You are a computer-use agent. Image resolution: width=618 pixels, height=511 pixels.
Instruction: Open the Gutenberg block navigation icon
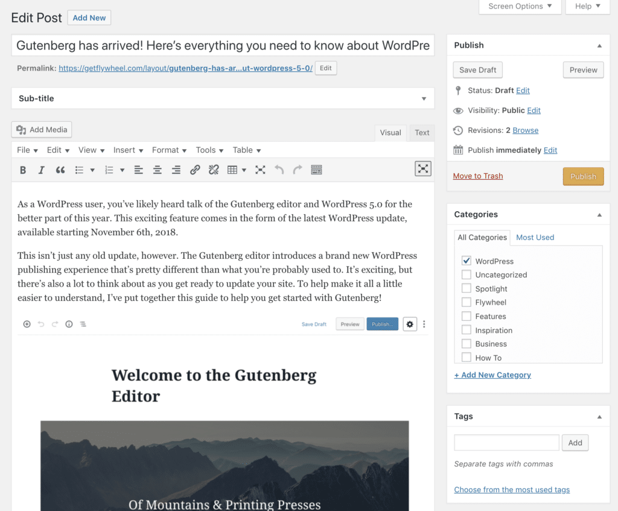click(83, 324)
